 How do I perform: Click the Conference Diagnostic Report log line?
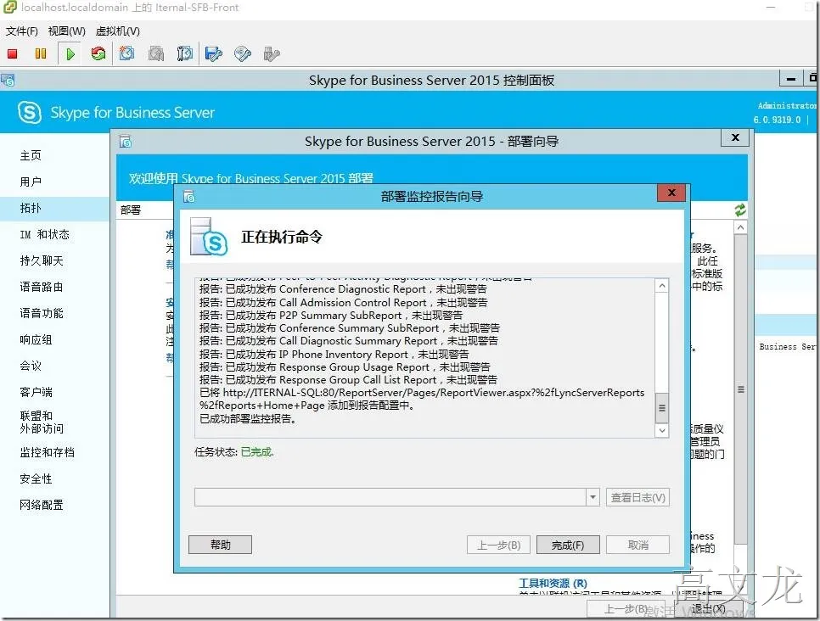tap(343, 289)
